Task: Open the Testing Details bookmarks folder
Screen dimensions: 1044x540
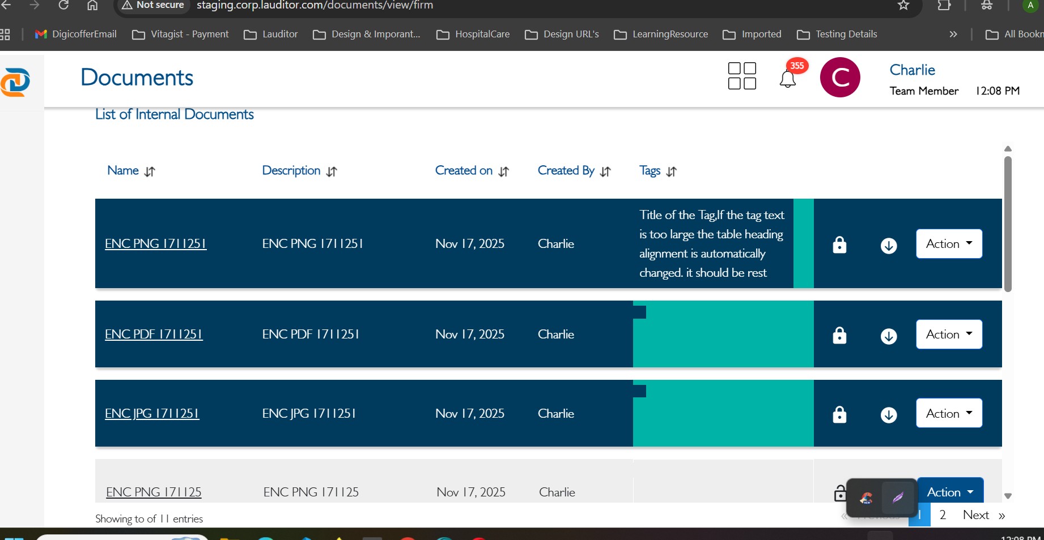Action: tap(837, 34)
